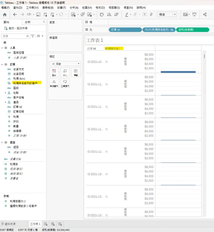The height and width of the screenshot is (232, 214).
Task: Select the 總和(銷售額) green pill
Action: tap(193, 30)
